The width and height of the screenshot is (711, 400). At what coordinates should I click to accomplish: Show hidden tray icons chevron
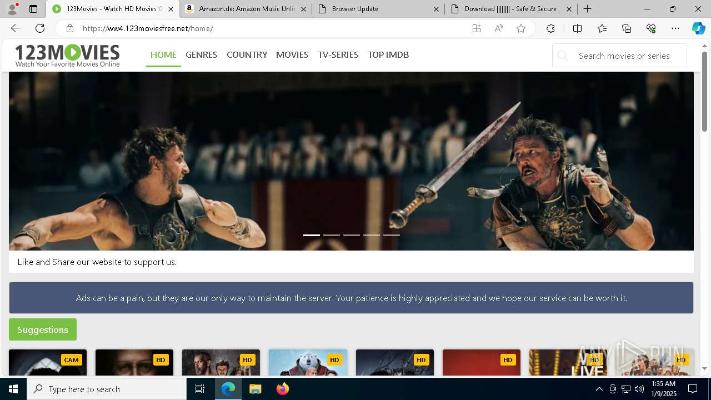pos(599,389)
